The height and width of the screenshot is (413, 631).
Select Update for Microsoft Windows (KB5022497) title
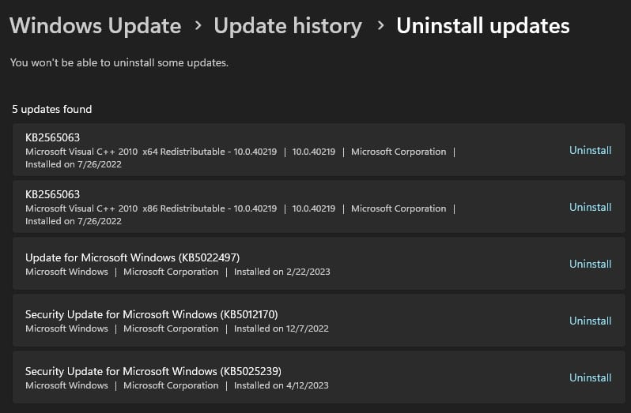[x=132, y=257]
